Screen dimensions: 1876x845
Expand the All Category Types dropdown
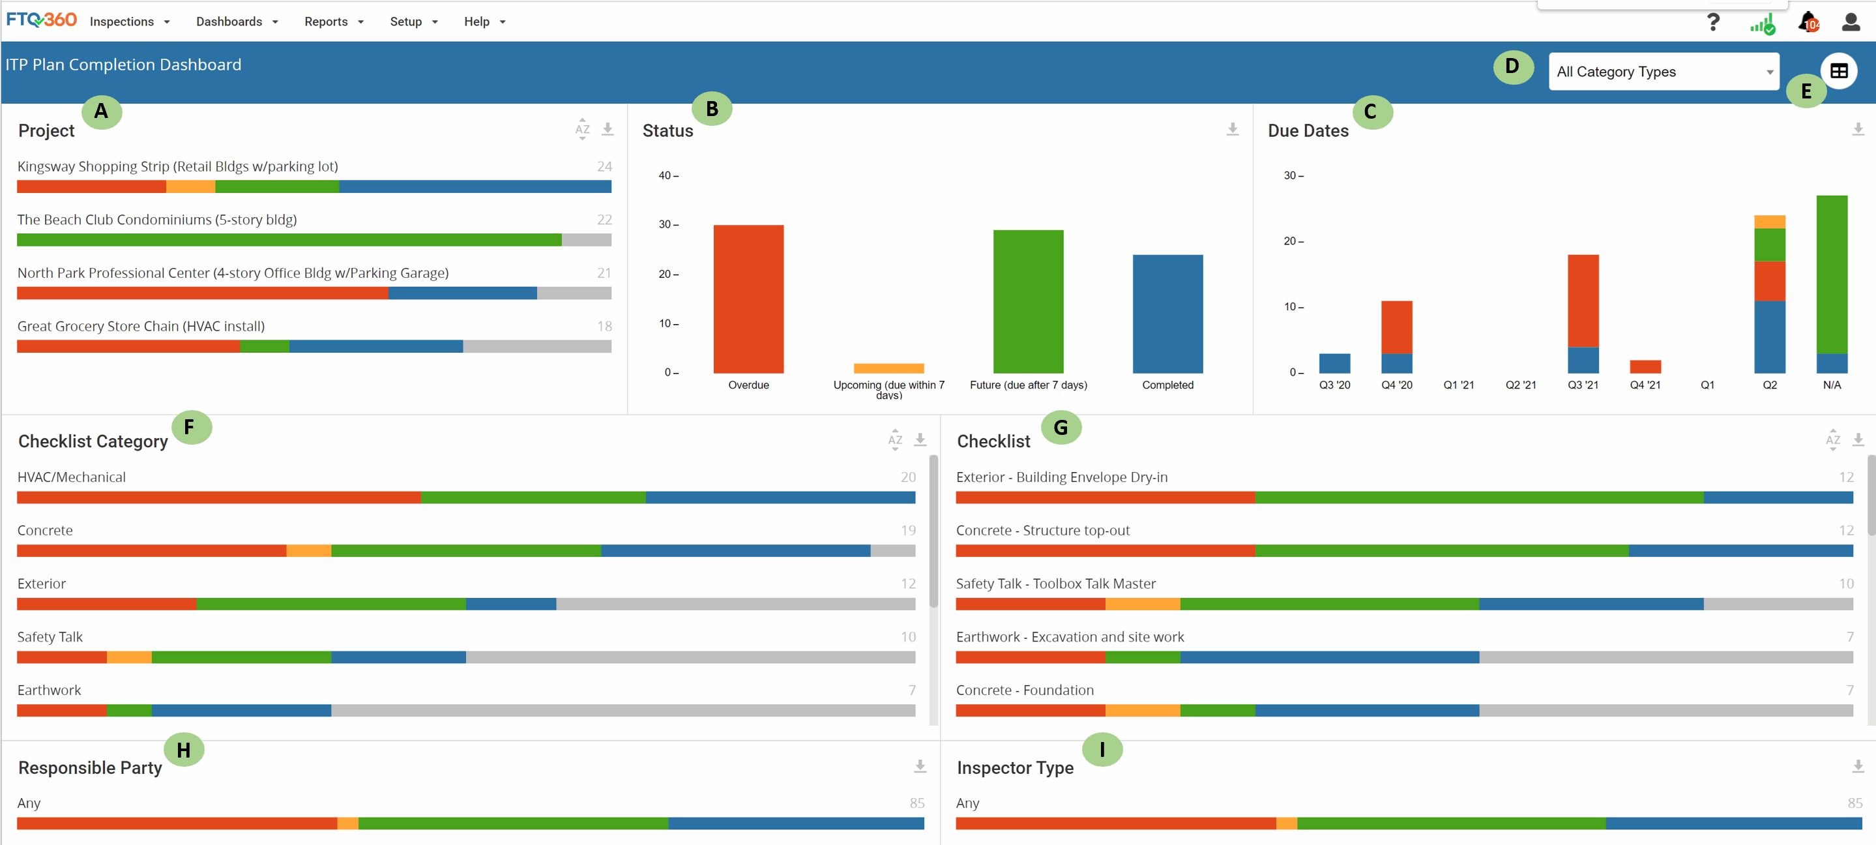[x=1663, y=71]
